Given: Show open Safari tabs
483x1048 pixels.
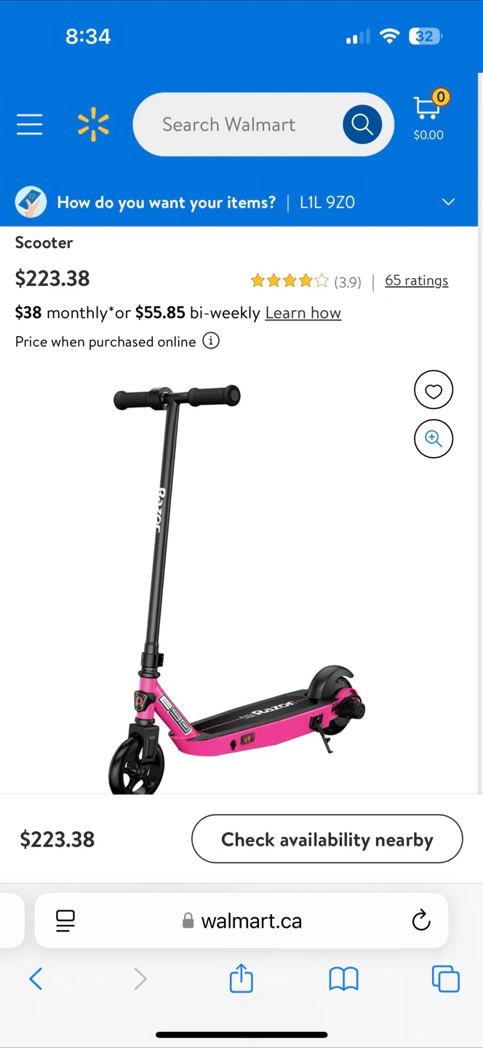Looking at the screenshot, I should tap(446, 979).
